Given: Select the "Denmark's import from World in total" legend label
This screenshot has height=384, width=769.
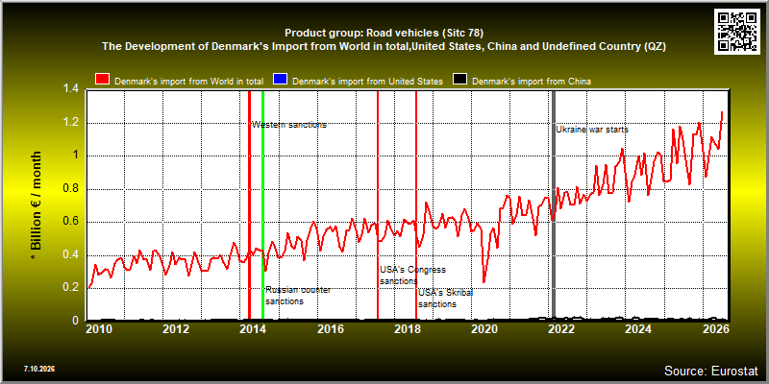Looking at the screenshot, I should 188,82.
